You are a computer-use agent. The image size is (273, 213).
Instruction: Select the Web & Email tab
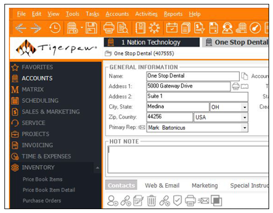[x=162, y=185]
